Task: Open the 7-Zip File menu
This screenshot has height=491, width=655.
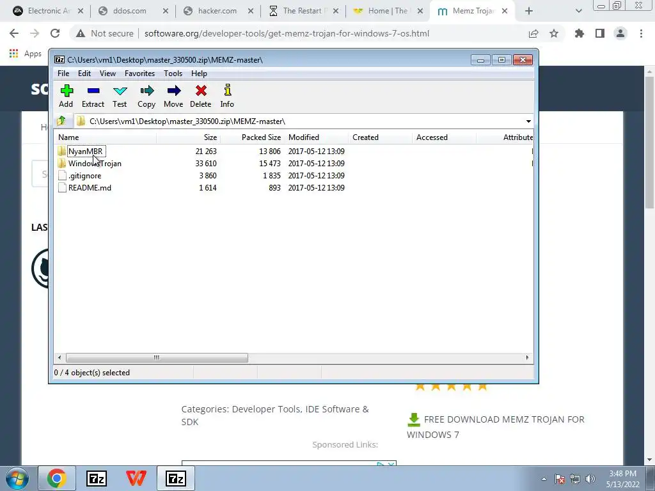Action: tap(63, 74)
